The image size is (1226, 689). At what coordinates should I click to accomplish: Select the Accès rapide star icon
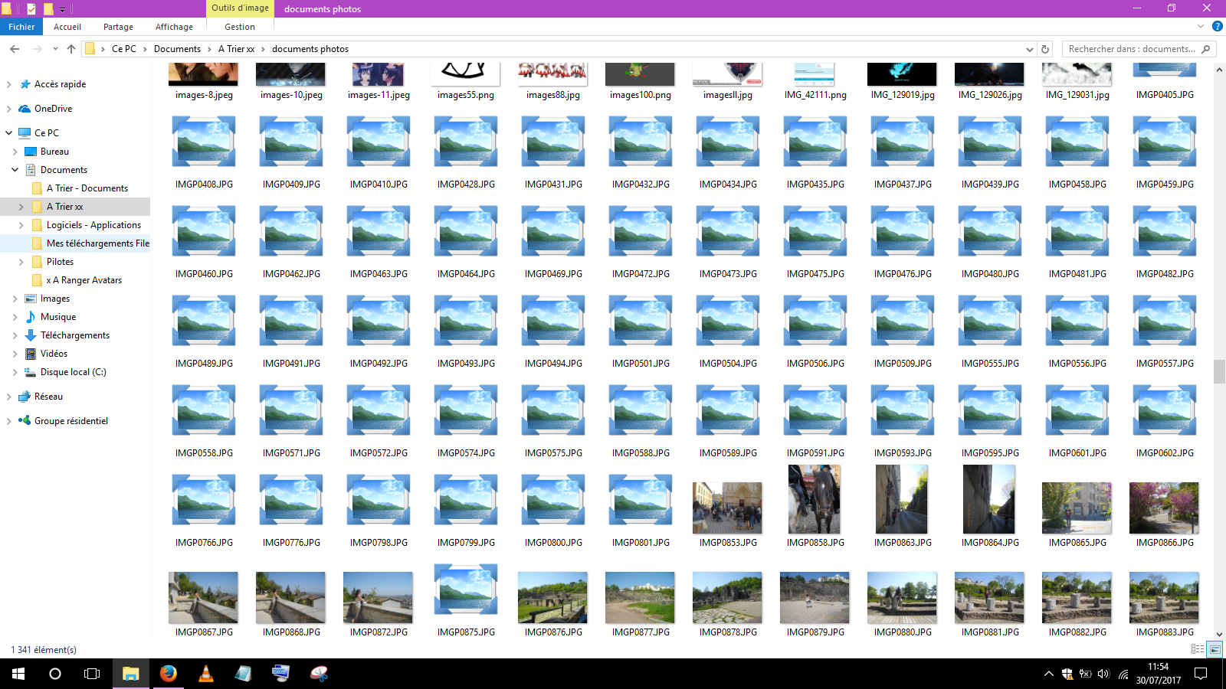25,84
